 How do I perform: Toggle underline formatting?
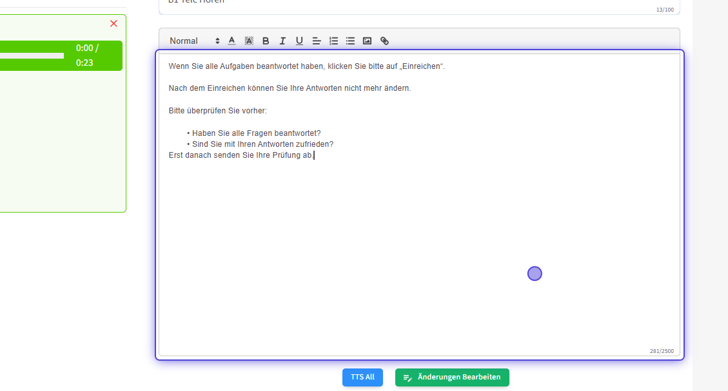299,41
